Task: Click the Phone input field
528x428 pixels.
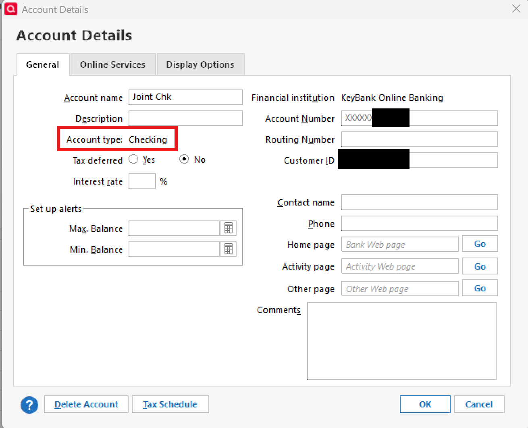Action: coord(420,223)
